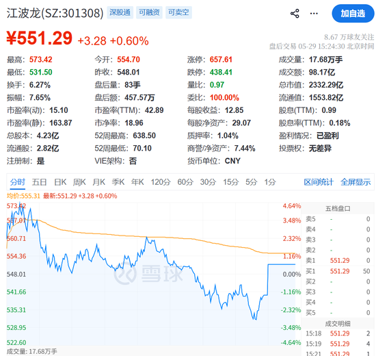Open the 季K chart view
Image resolution: width=376 pixels, height=356 pixels.
118,182
